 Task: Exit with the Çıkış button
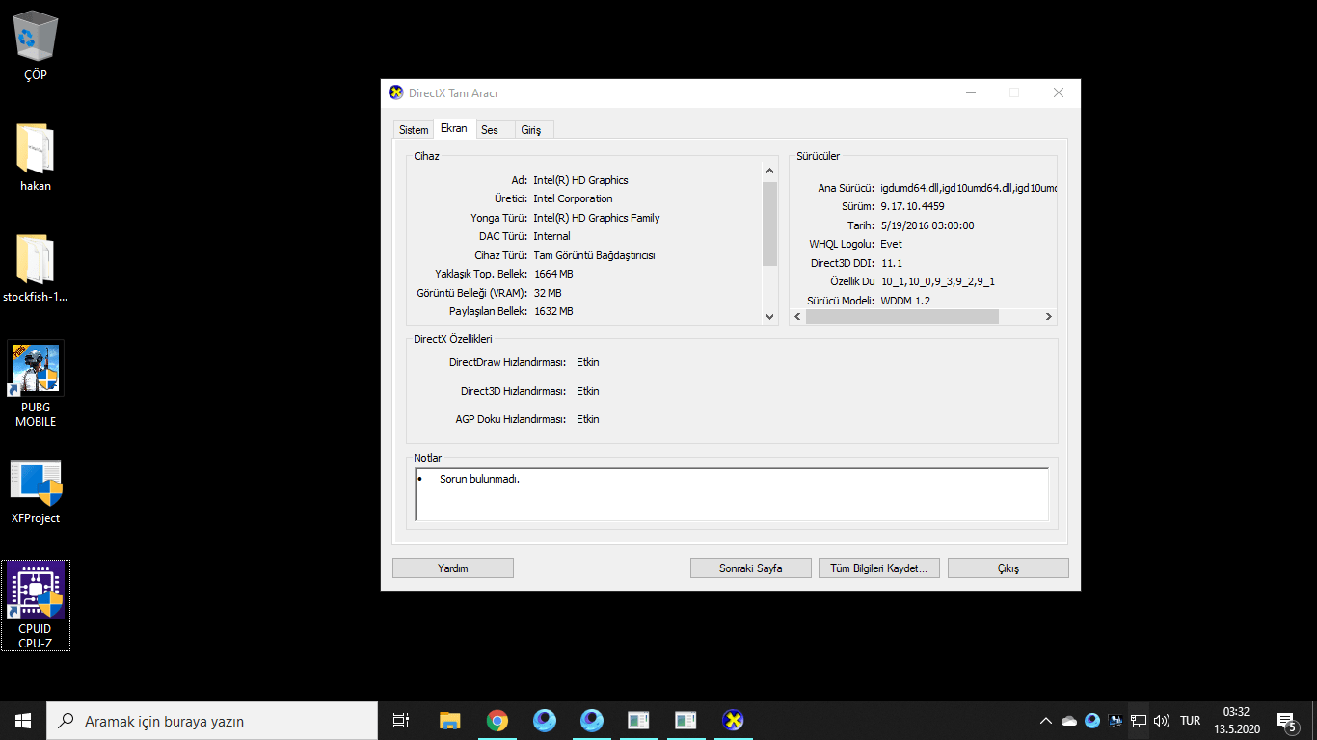pos(1008,568)
